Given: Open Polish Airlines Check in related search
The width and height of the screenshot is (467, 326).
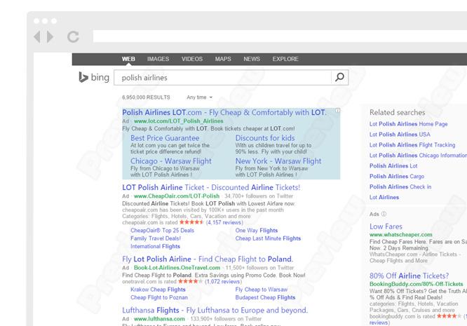Looking at the screenshot, I should click(x=400, y=186).
